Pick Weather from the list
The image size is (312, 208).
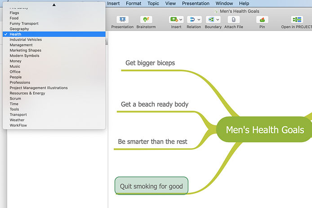[x=54, y=120]
